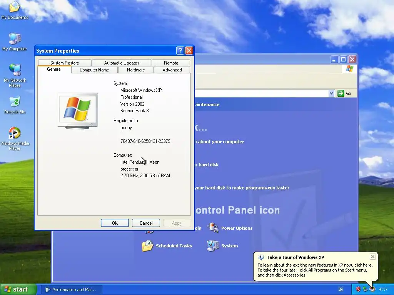The height and width of the screenshot is (295, 394).
Task: Click the red security shield tray icon
Action: tap(358, 289)
